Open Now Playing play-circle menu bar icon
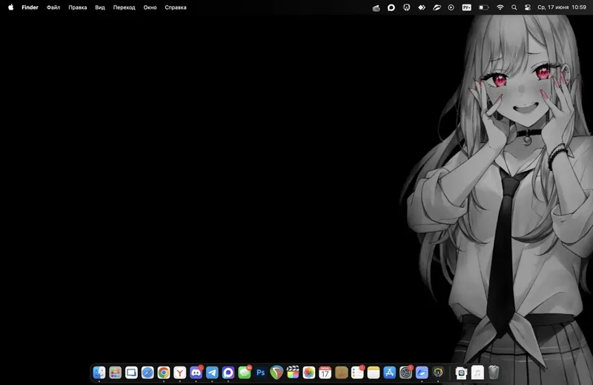The width and height of the screenshot is (593, 385). point(451,7)
